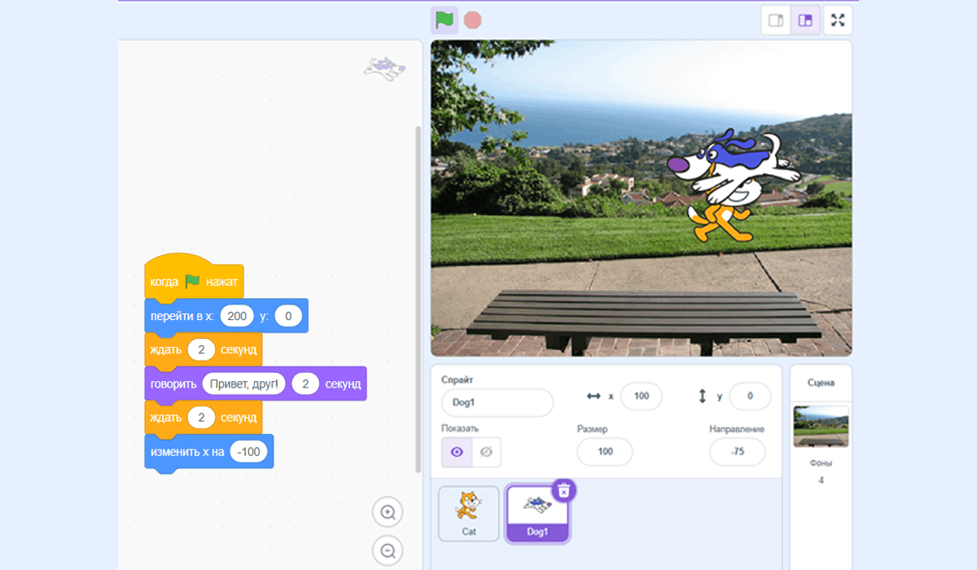This screenshot has width=977, height=570.
Task: Click the sprite size field
Action: tap(605, 452)
